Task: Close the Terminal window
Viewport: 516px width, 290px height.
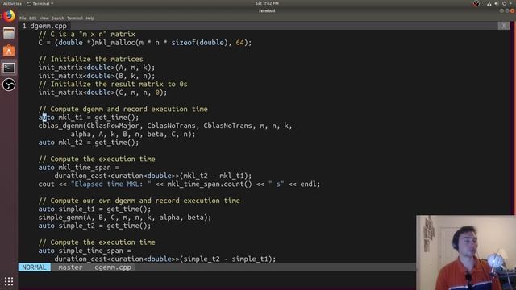Action: [x=513, y=10]
